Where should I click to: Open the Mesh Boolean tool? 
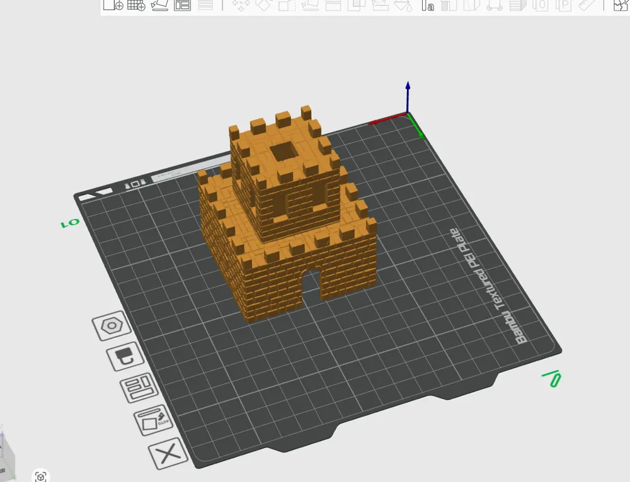(x=357, y=5)
